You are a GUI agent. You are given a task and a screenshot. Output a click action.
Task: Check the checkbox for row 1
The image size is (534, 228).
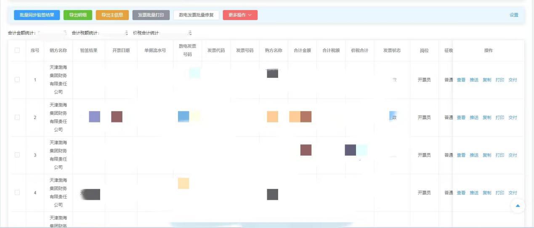click(17, 80)
